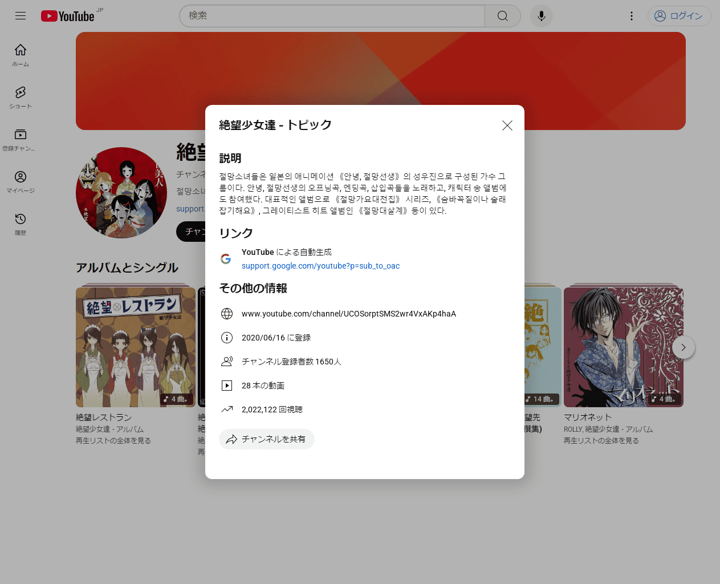
Task: Open the マリオネット album thumbnail
Action: 623,347
